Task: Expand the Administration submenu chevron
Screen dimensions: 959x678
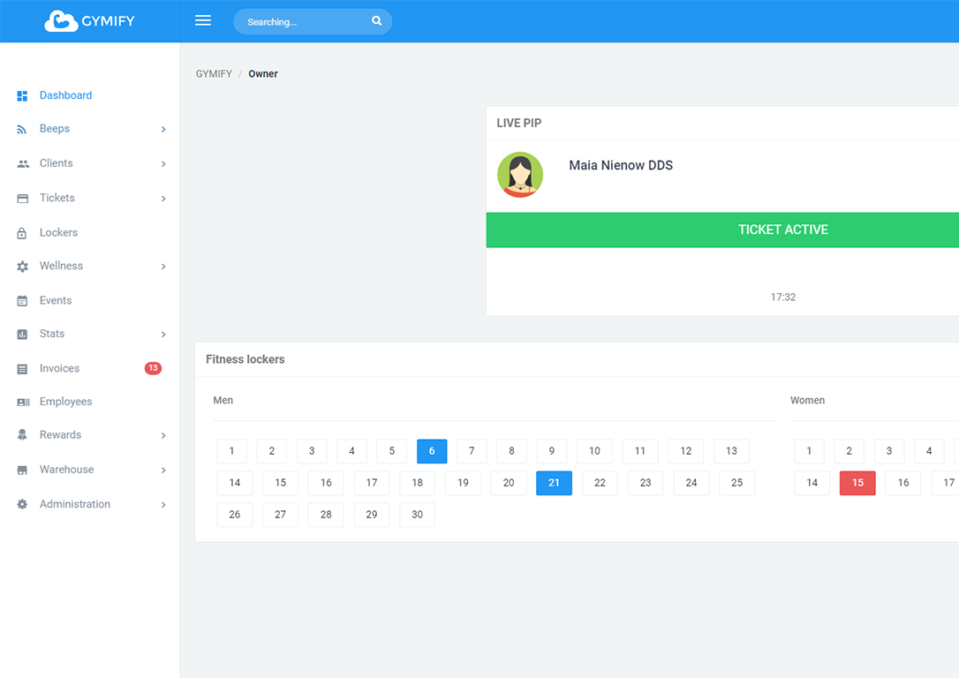Action: coord(163,505)
